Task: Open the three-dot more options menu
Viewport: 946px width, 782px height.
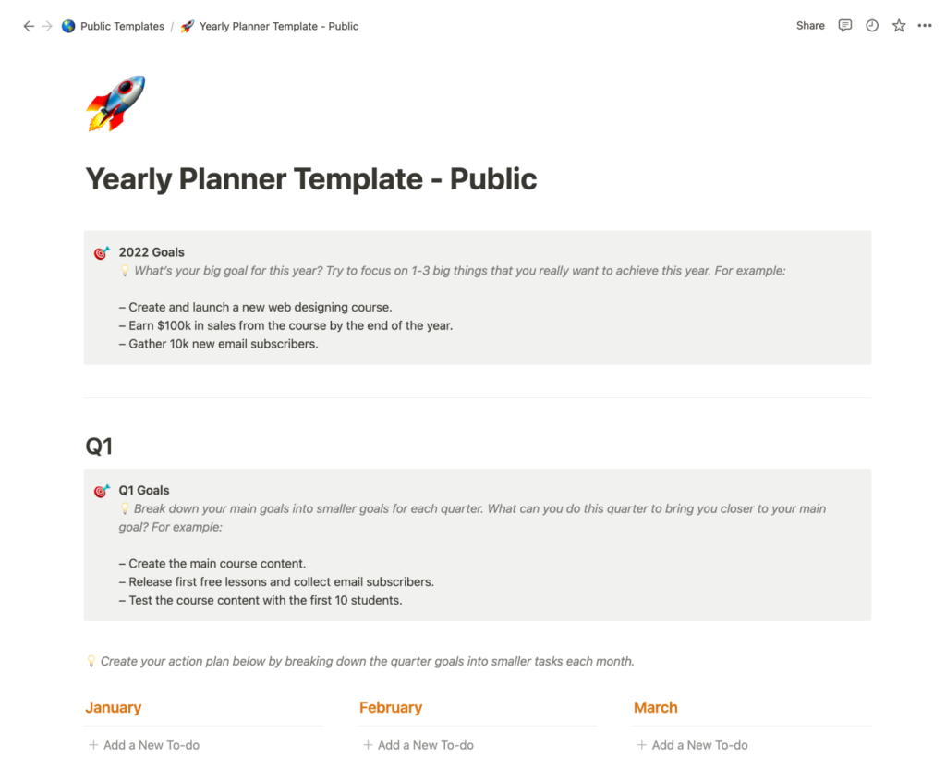Action: [x=925, y=26]
